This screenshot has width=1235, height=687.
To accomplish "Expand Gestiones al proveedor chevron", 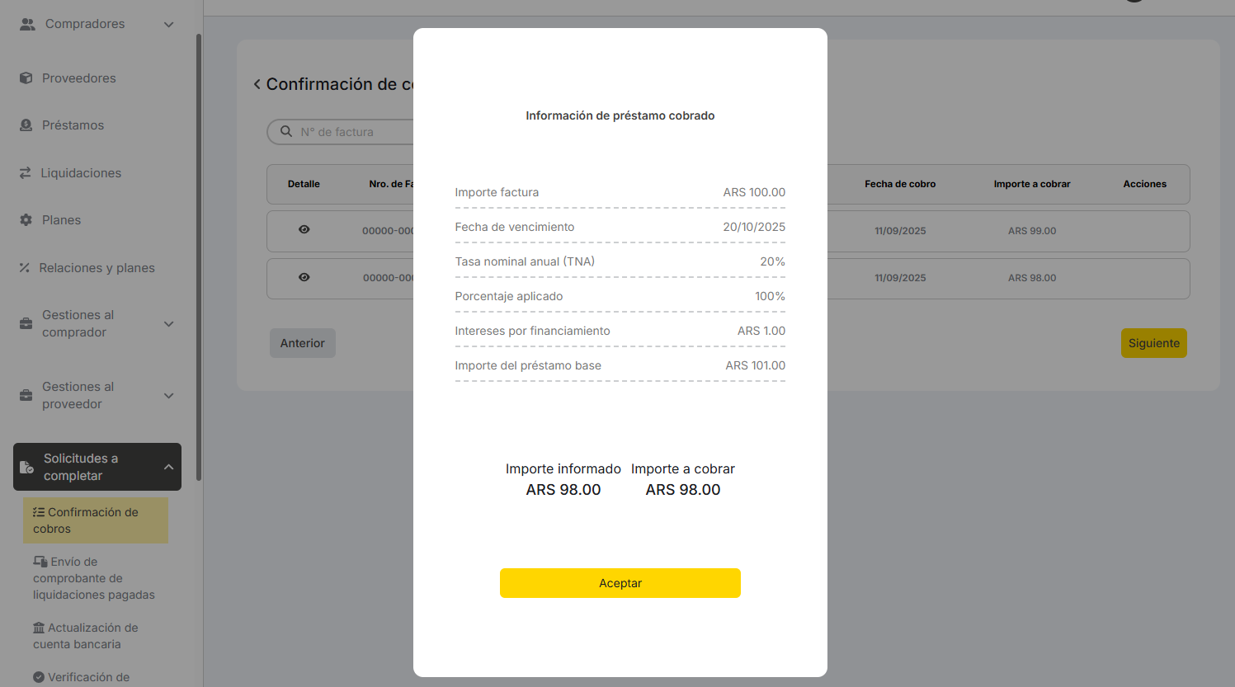I will click(x=168, y=396).
